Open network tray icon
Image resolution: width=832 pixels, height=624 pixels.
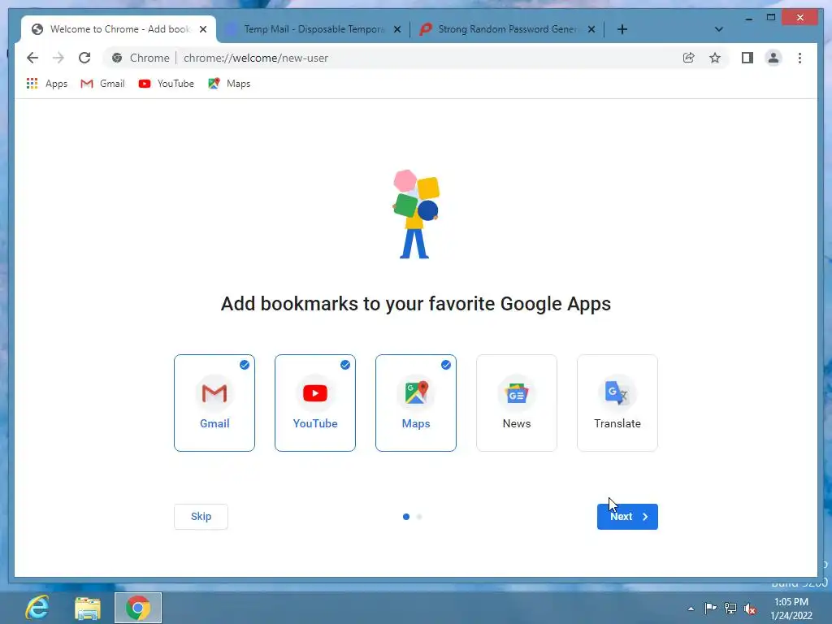(x=730, y=608)
